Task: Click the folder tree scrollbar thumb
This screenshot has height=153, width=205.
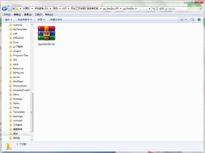Action: [32, 112]
